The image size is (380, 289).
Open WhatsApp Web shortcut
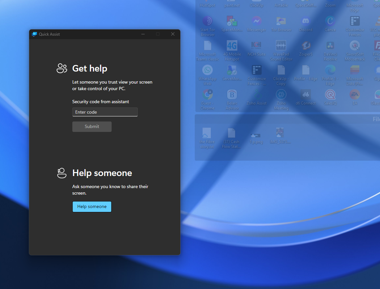coord(208,71)
